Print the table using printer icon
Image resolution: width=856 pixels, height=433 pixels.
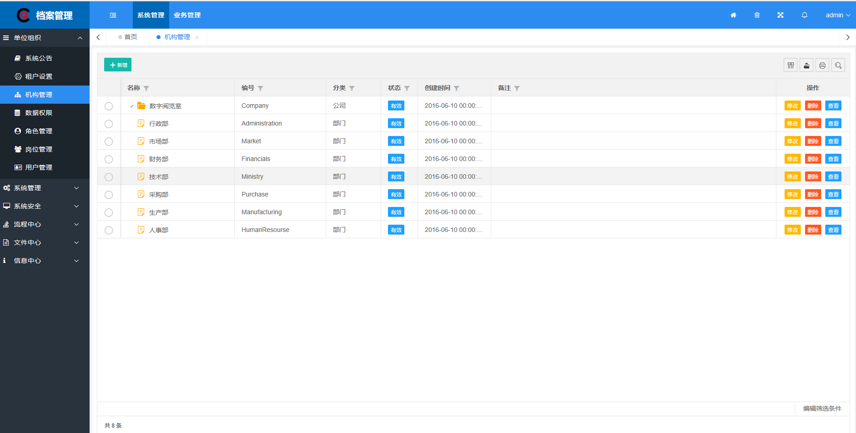click(x=822, y=65)
